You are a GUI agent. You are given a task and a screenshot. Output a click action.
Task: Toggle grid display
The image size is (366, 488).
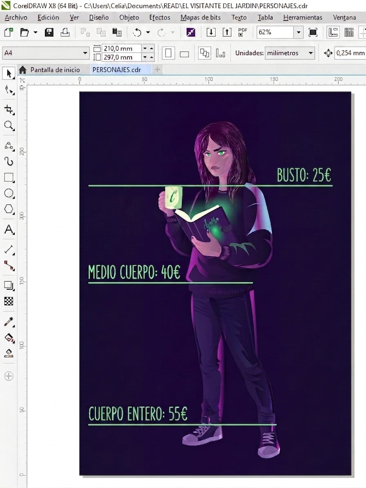coord(349,32)
